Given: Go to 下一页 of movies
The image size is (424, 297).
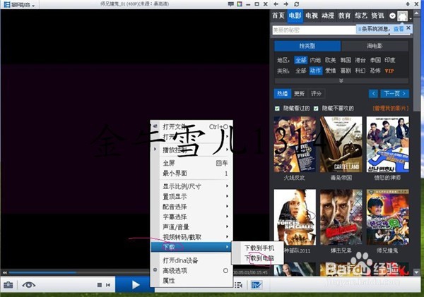Looking at the screenshot, I should (x=395, y=94).
